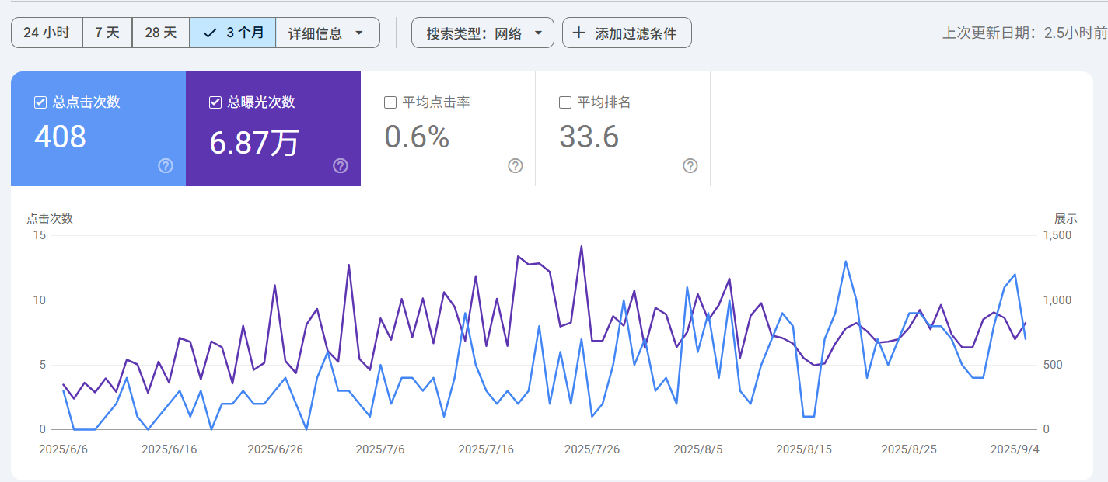Viewport: 1108px width, 482px height.
Task: Uncheck the 总曝光次数 metric checkbox
Action: [214, 102]
